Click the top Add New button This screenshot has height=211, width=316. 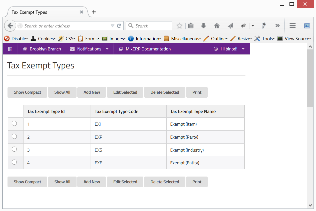[x=92, y=92]
